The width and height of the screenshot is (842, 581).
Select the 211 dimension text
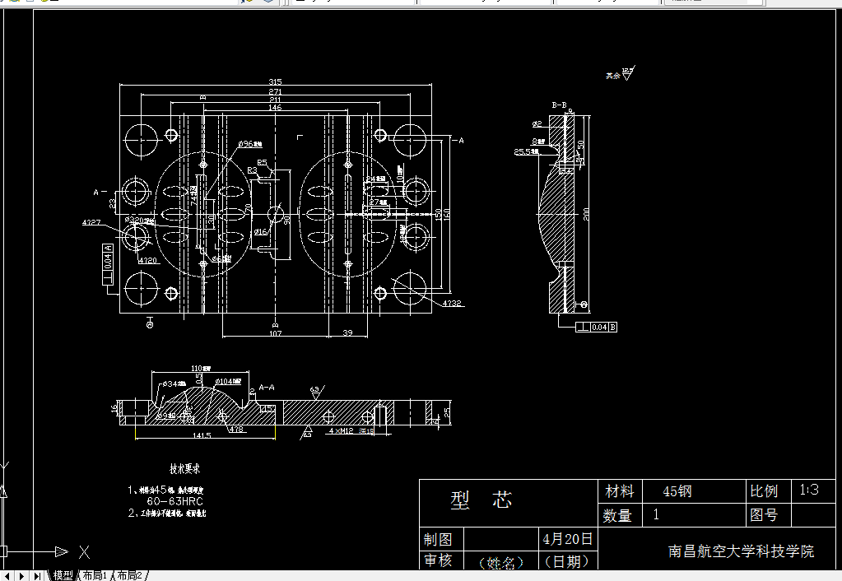click(275, 100)
